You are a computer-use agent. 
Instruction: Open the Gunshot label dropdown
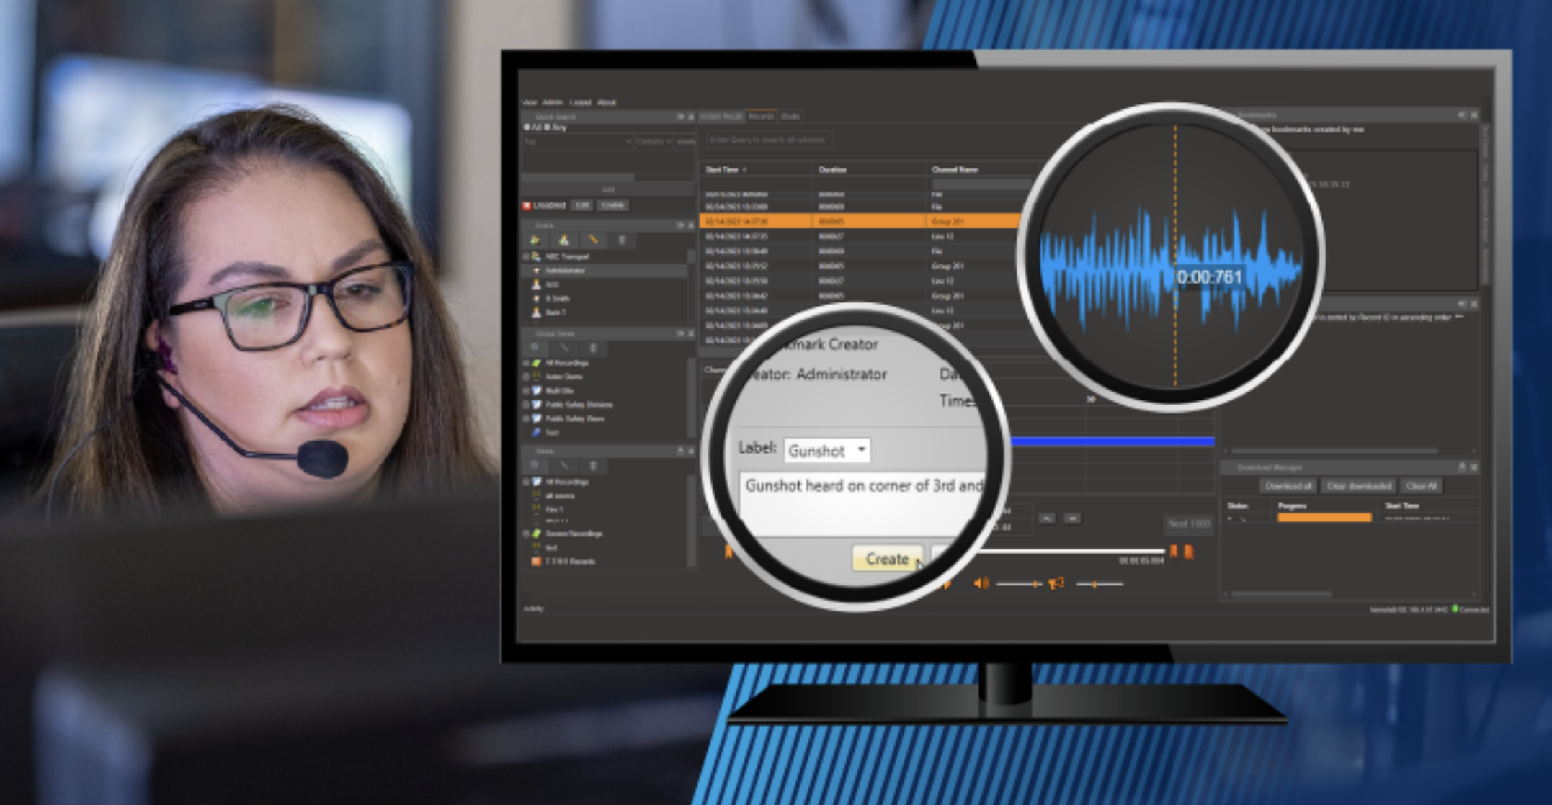pyautogui.click(x=861, y=450)
